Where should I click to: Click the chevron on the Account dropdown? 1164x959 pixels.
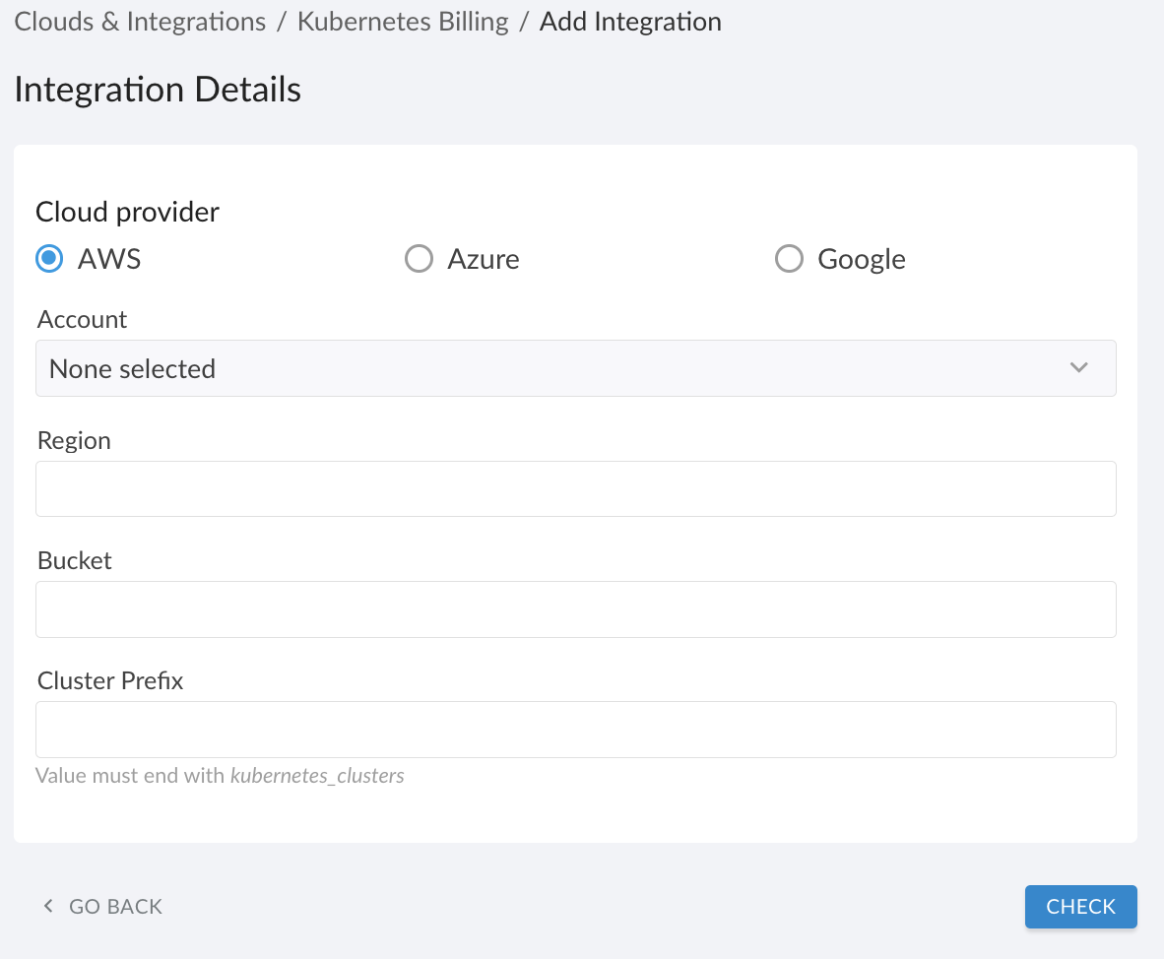coord(1079,367)
